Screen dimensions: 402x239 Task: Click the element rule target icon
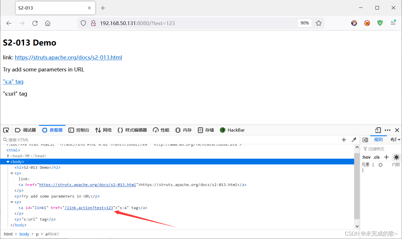coord(380,165)
